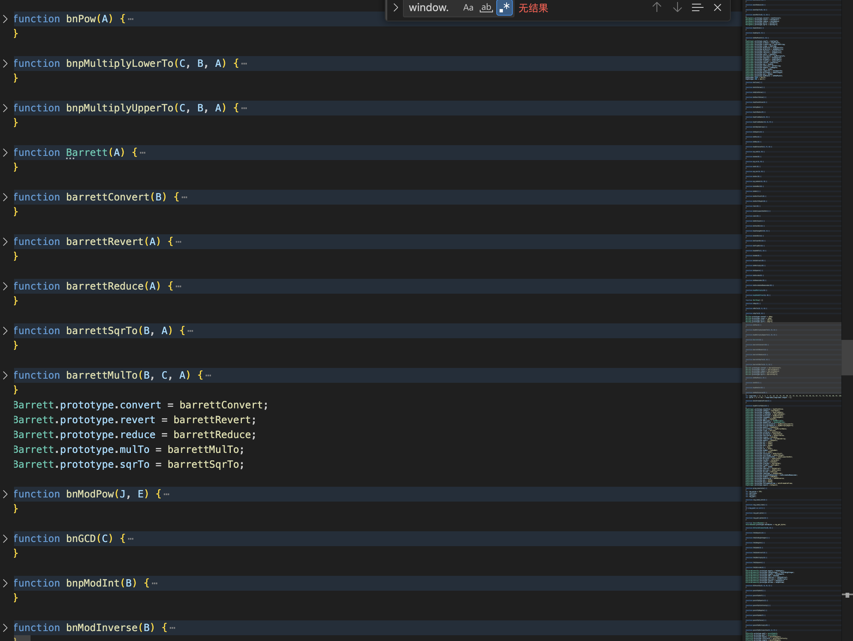The image size is (853, 641).
Task: Go to previous match arrow
Action: [x=656, y=7]
